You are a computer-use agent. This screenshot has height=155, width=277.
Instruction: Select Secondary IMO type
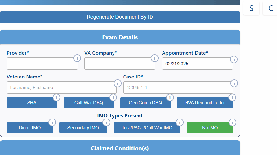tap(83, 128)
